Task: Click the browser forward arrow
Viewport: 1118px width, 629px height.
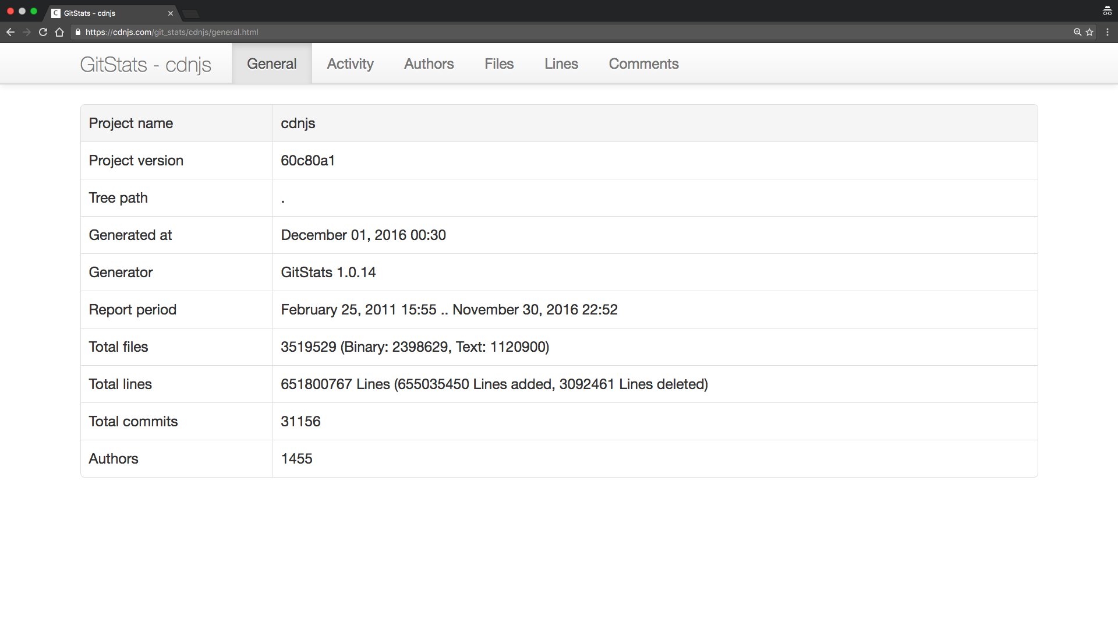Action: tap(27, 32)
